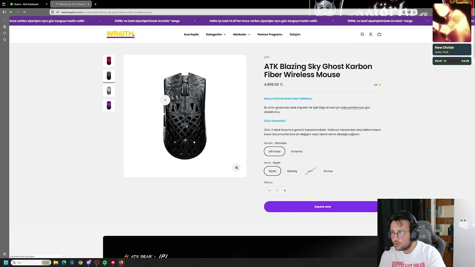The height and width of the screenshot is (267, 475).
Task: Click the install/download icon in address bar
Action: coord(409,12)
